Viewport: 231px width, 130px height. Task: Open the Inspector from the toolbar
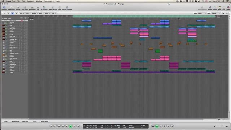(4, 8)
